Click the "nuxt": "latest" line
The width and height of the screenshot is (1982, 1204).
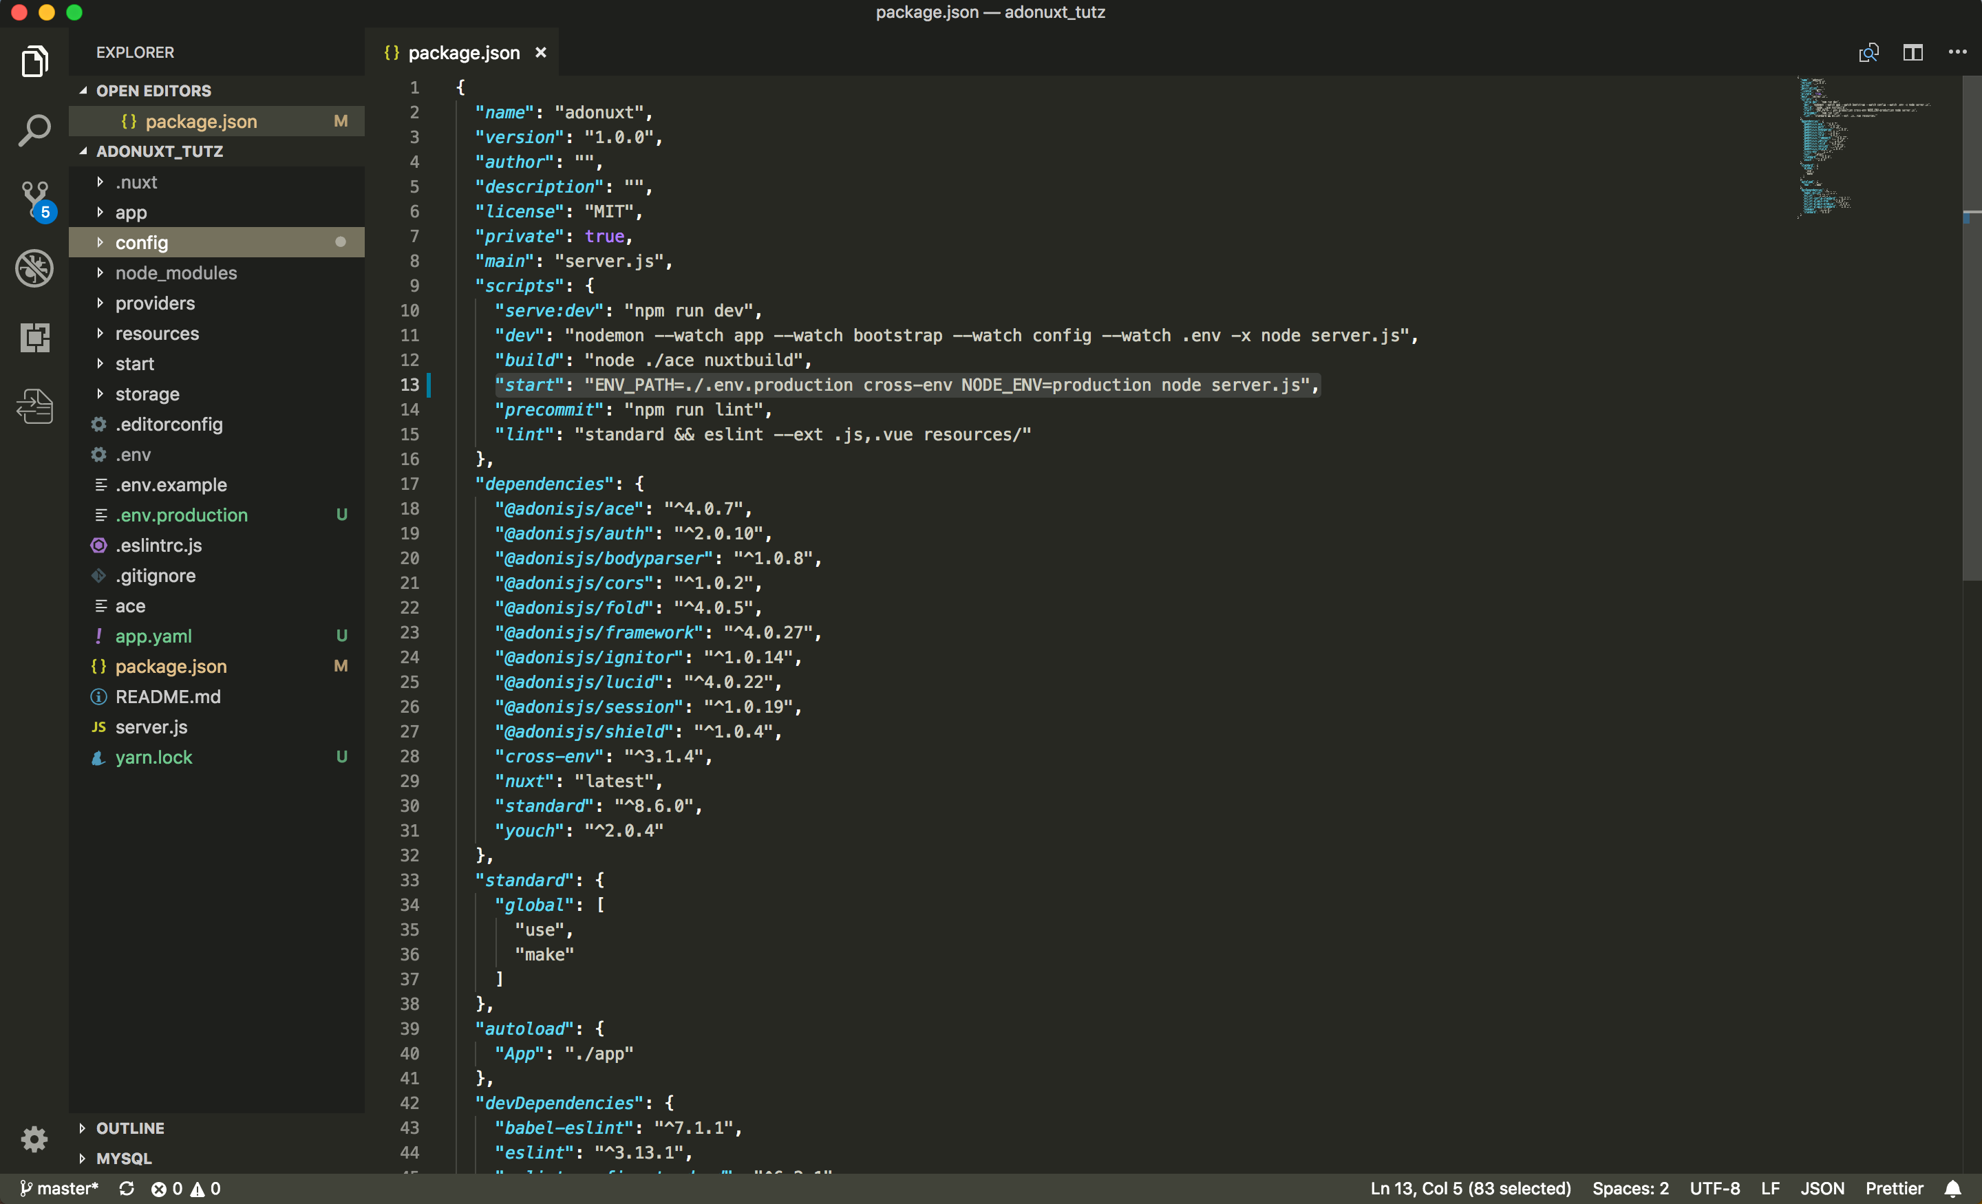[578, 782]
